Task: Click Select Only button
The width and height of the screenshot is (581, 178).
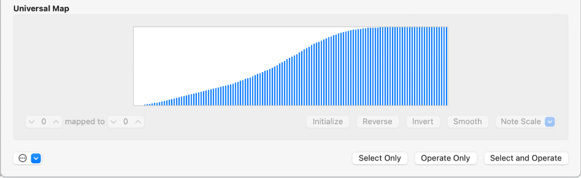Action: (380, 158)
